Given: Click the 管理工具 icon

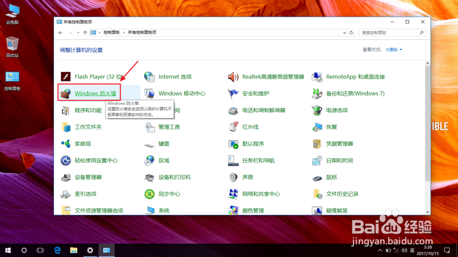Looking at the screenshot, I should (149, 127).
